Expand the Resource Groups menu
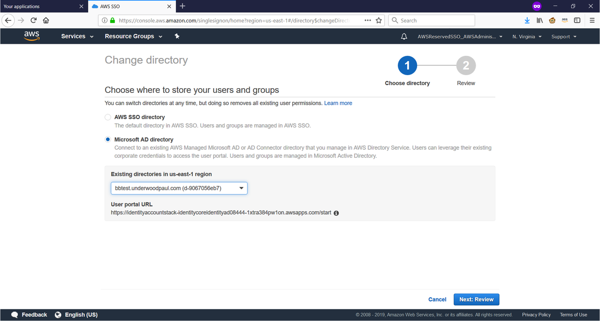The height and width of the screenshot is (321, 600). [134, 37]
